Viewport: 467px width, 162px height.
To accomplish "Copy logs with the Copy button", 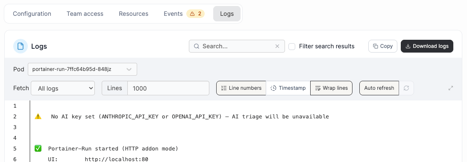I will coord(383,46).
